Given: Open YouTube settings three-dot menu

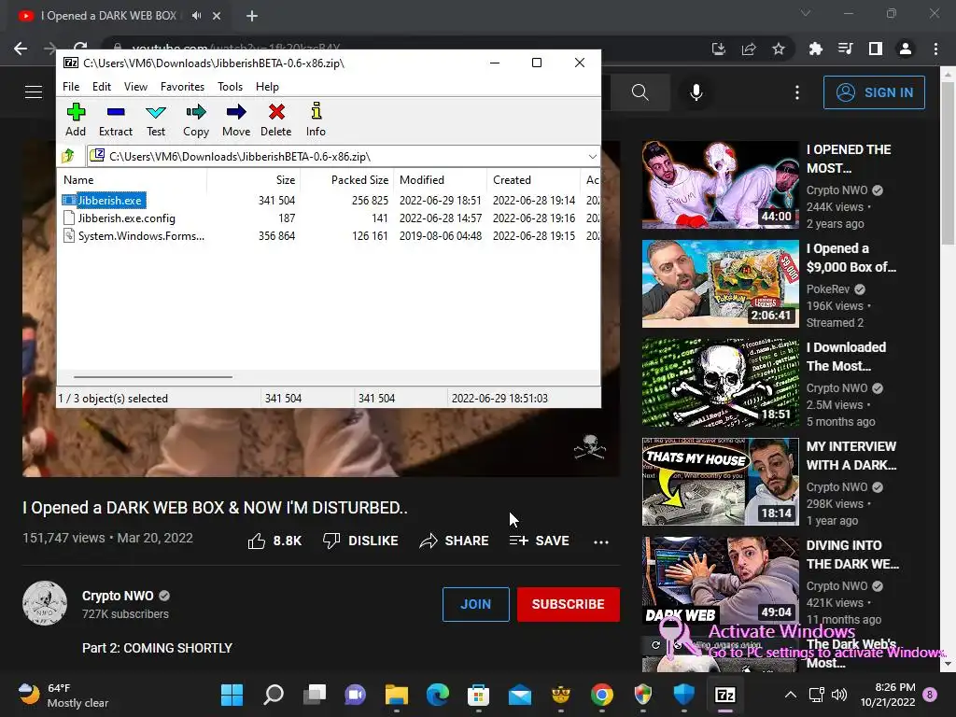Looking at the screenshot, I should point(797,92).
